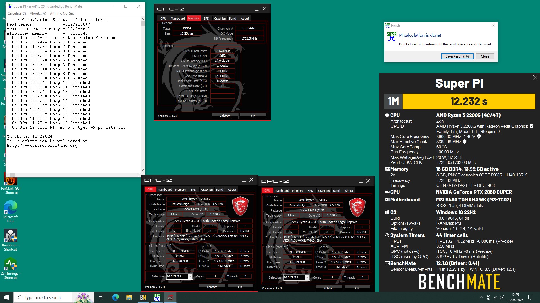Click Affinity: Not Set menu item

point(62,13)
